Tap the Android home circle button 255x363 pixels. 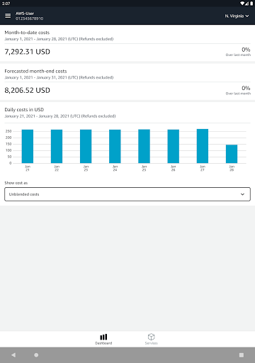click(x=36, y=355)
